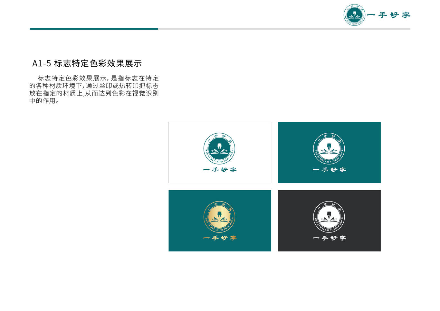Click the gold emblem on the teal card

[219, 217]
